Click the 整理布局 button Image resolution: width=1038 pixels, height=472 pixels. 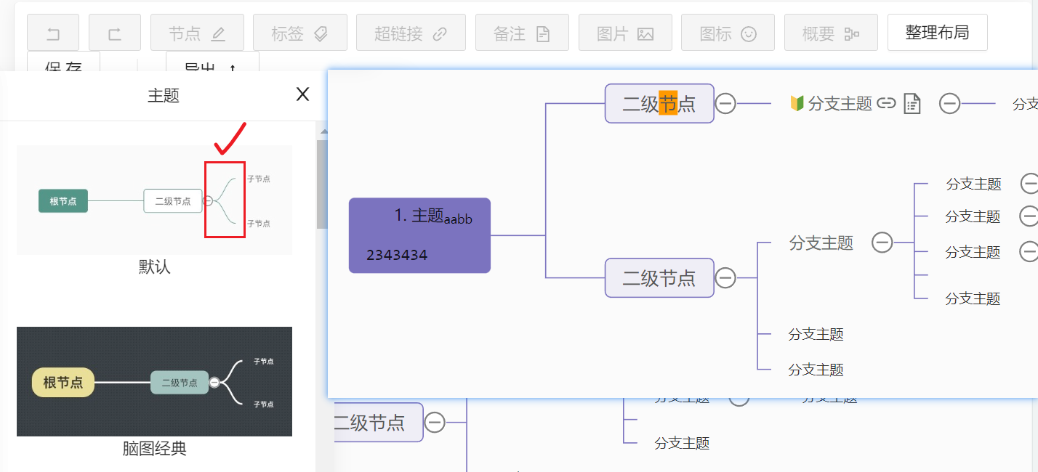pos(938,33)
